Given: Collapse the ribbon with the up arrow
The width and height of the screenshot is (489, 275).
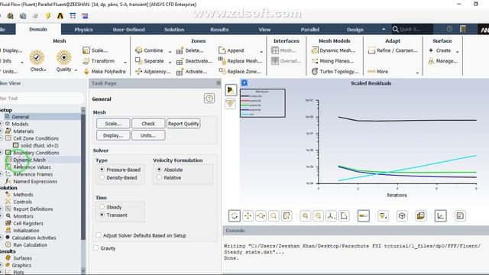Looking at the screenshot, I should coord(384,29).
